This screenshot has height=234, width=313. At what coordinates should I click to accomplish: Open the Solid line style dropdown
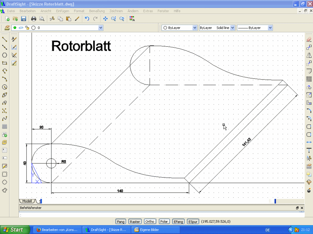point(233,28)
